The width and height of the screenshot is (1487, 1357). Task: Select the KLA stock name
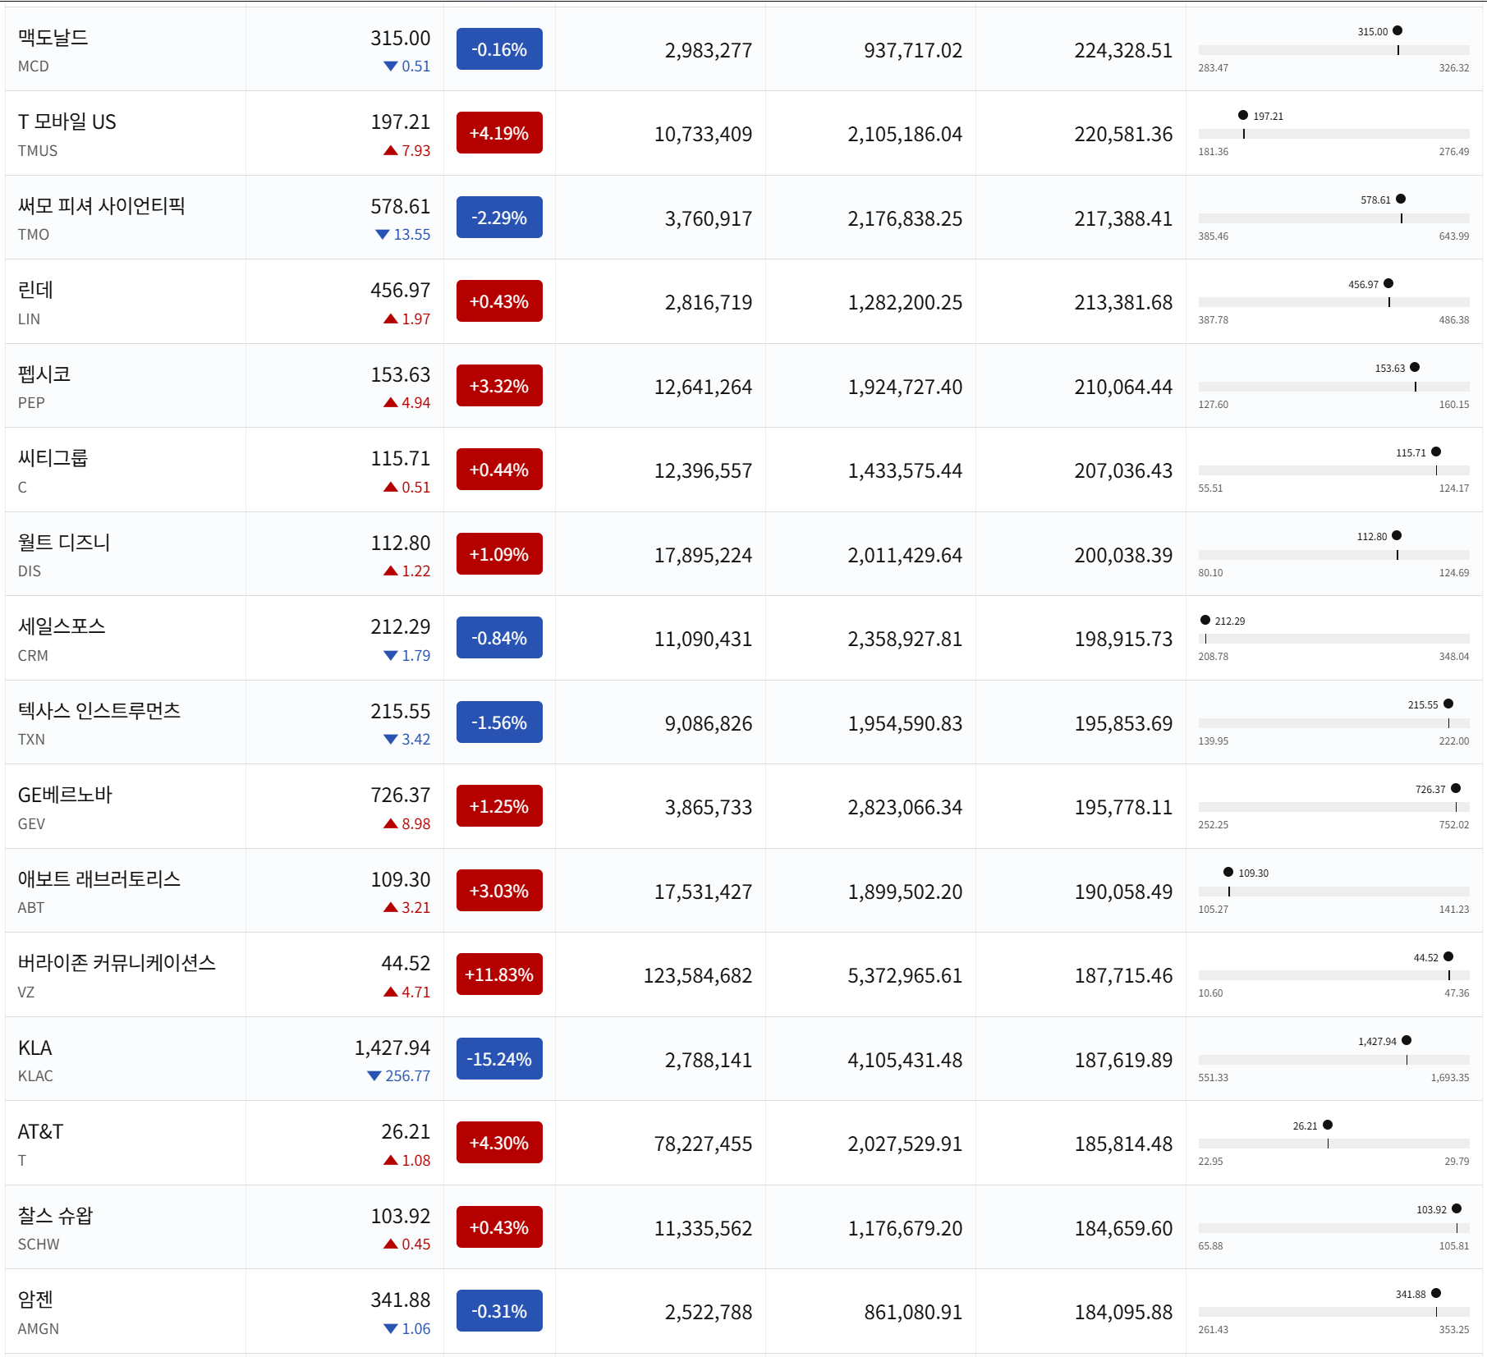click(34, 1048)
